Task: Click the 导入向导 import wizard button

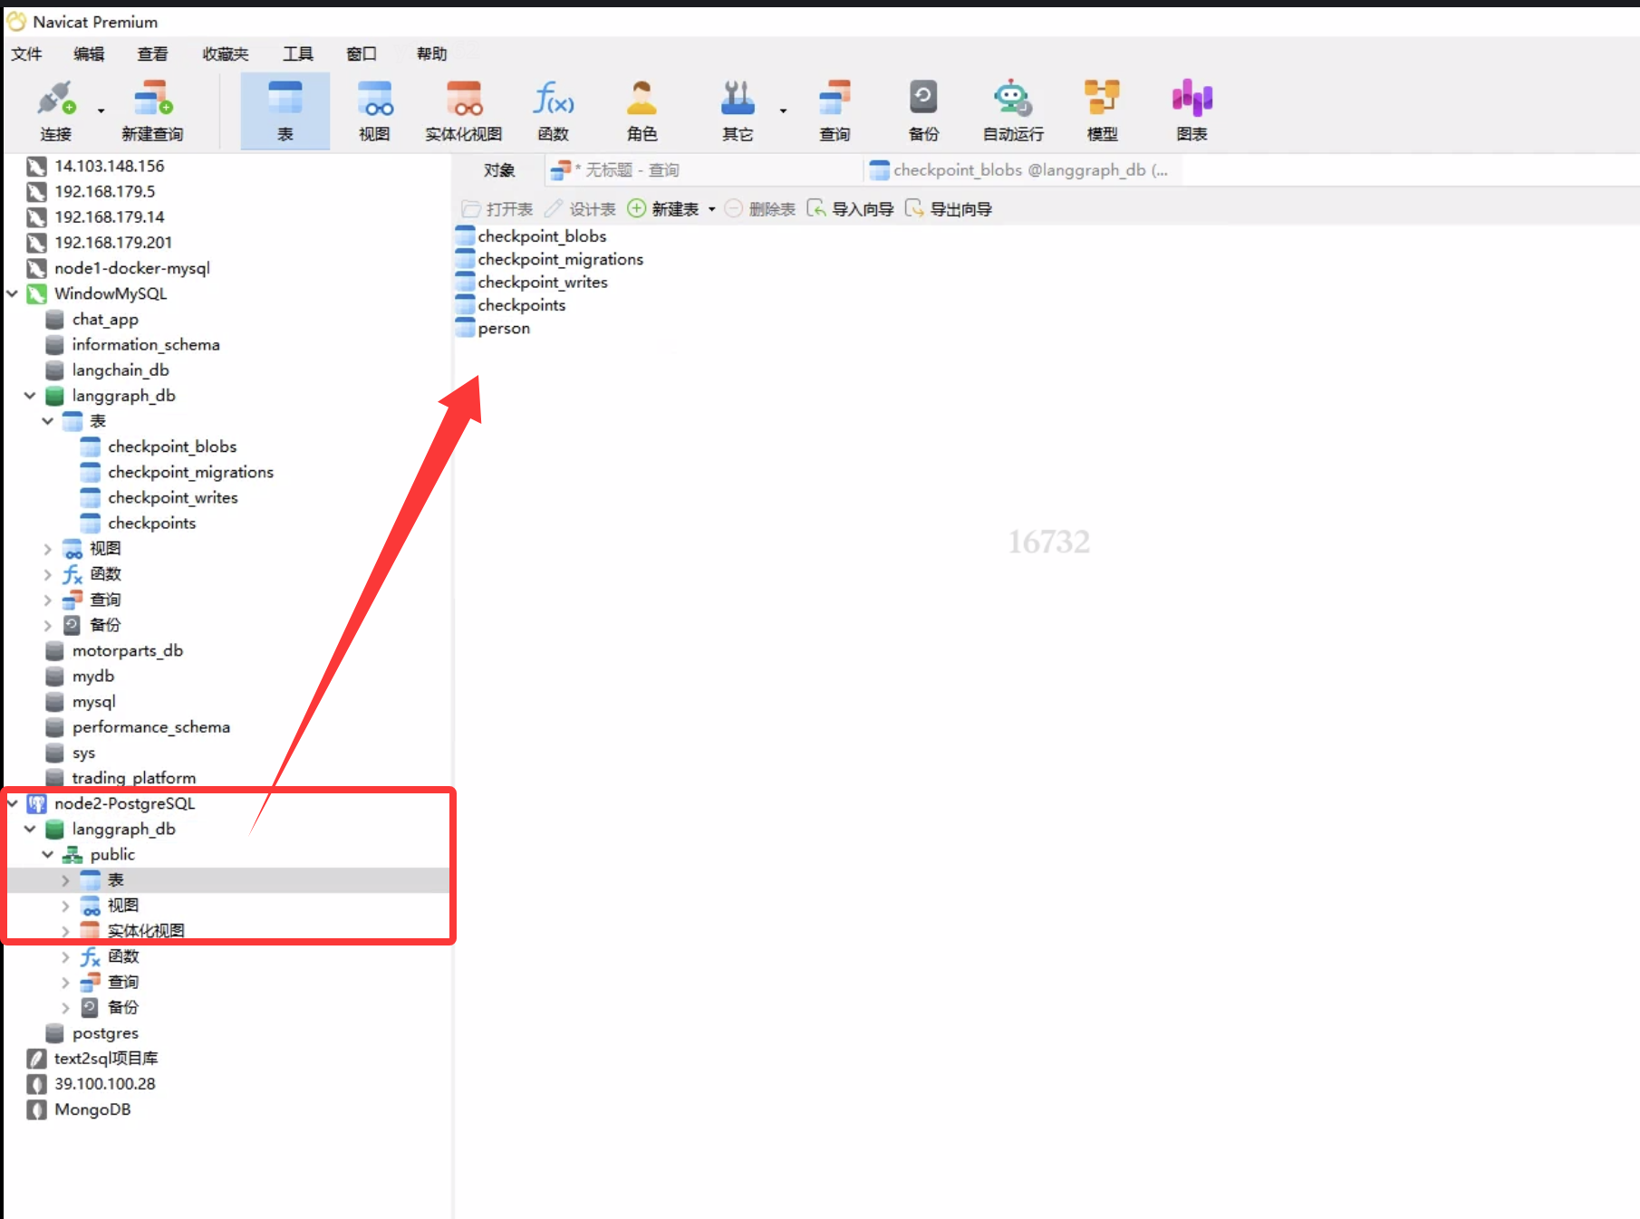Action: pos(850,209)
